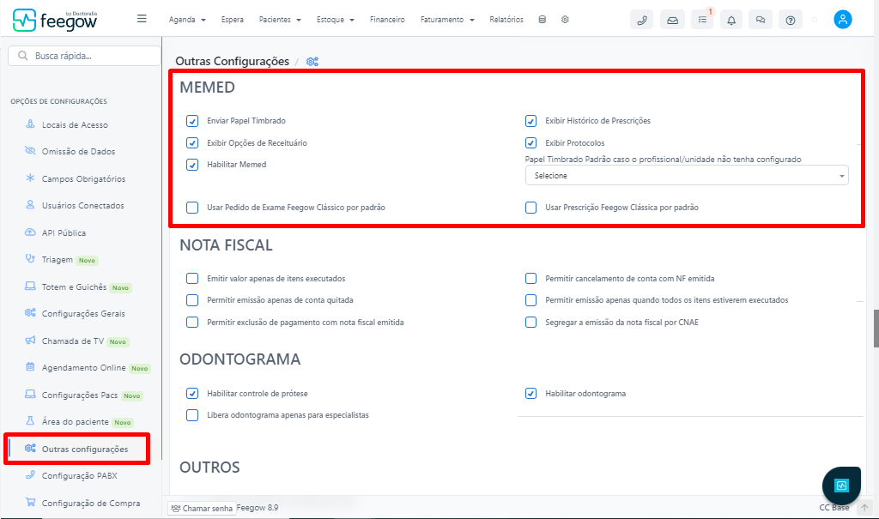Click the Chamada de TV megaphone icon
879x519 pixels.
(x=30, y=341)
